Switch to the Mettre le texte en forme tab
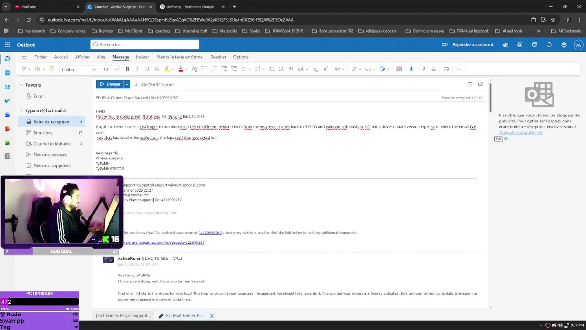 coord(179,57)
